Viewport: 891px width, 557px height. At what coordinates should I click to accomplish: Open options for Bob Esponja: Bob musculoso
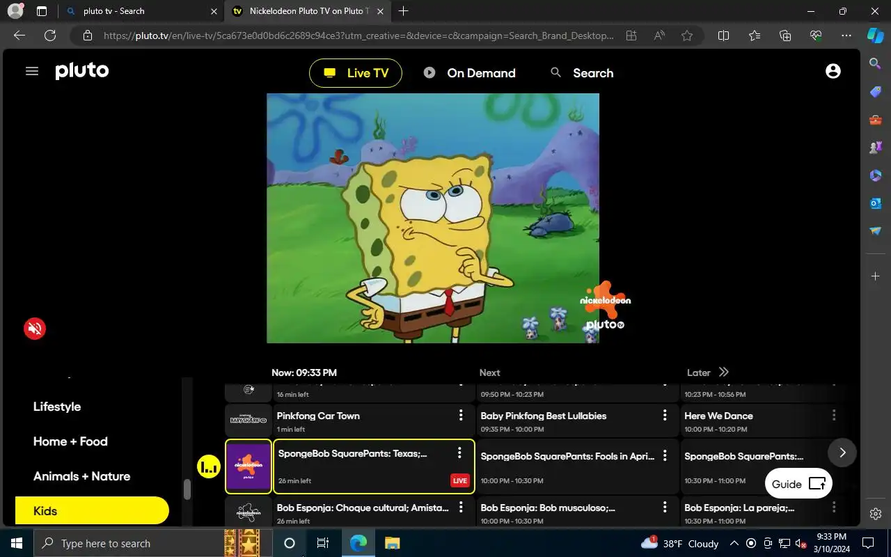pyautogui.click(x=665, y=508)
